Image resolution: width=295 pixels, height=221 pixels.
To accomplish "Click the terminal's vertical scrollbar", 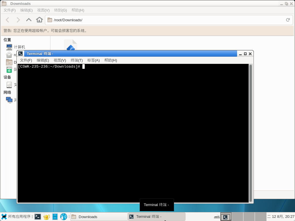I will coord(251,132).
